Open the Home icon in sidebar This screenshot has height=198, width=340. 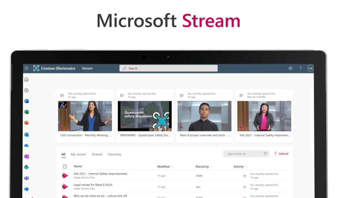(x=27, y=79)
